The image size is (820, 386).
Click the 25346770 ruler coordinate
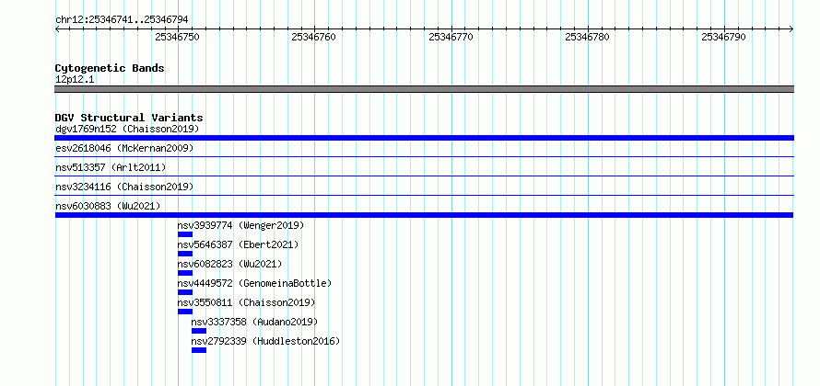coord(451,37)
